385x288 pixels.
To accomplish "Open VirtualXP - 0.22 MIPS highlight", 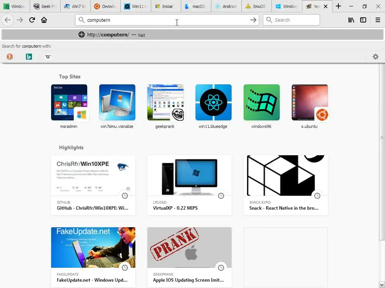I will click(x=189, y=185).
